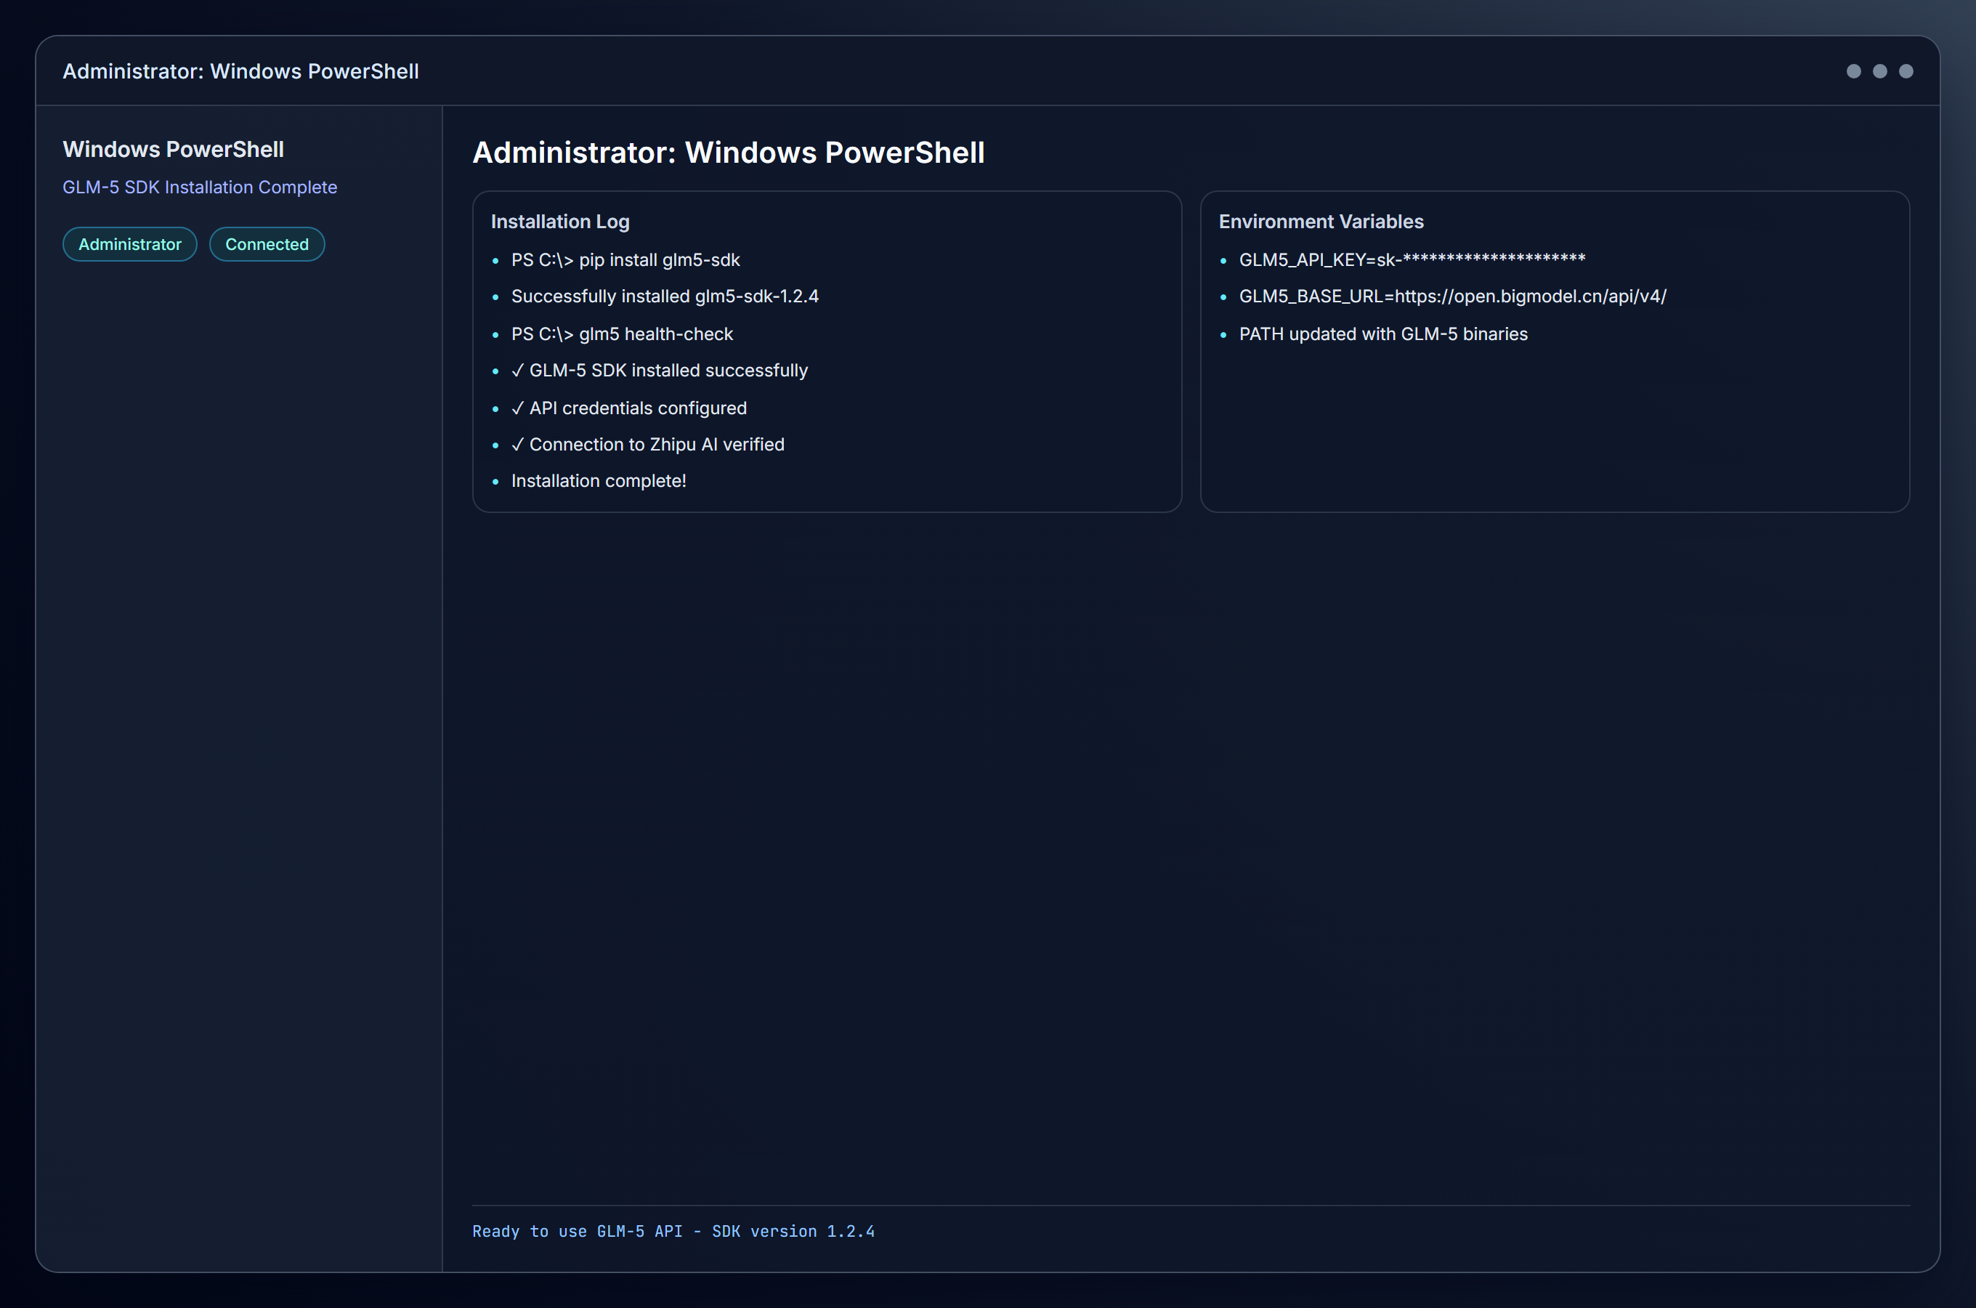Image resolution: width=1976 pixels, height=1308 pixels.
Task: Select the Administrator: Windows PowerShell title bar
Action: [x=241, y=72]
